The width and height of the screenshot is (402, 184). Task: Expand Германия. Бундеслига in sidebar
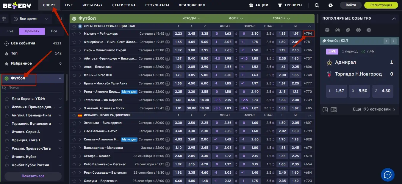click(x=60, y=124)
